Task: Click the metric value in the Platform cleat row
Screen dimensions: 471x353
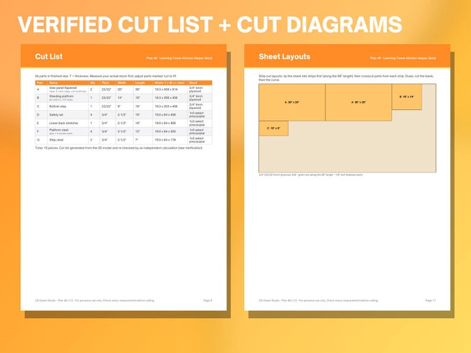Action: point(166,131)
